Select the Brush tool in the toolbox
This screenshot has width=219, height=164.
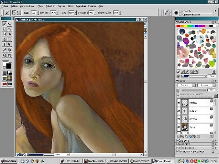[x=5, y=24]
